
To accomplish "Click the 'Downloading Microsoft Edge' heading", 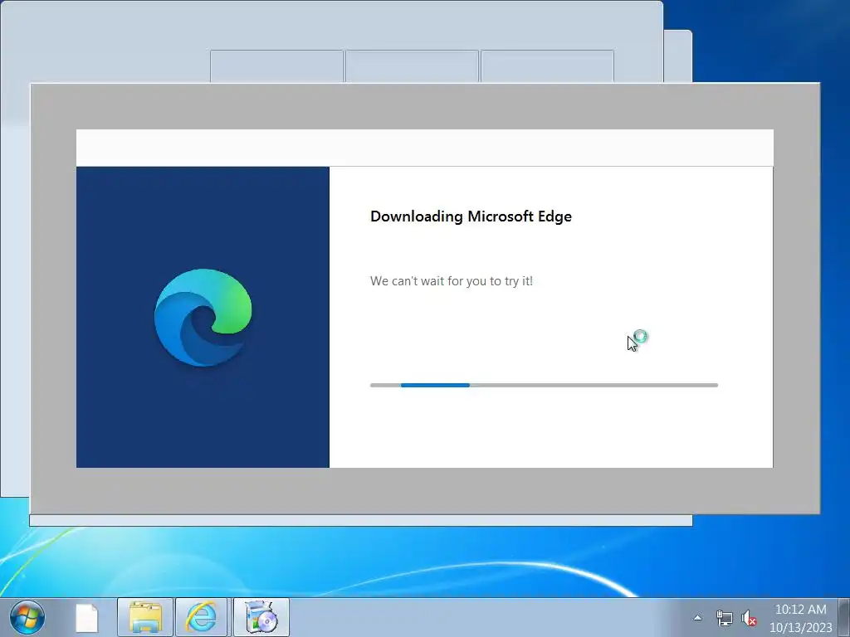I will [x=471, y=216].
